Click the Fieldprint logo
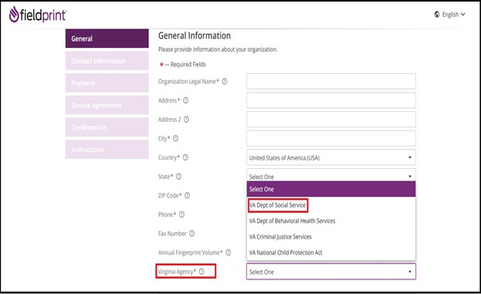 click(37, 15)
